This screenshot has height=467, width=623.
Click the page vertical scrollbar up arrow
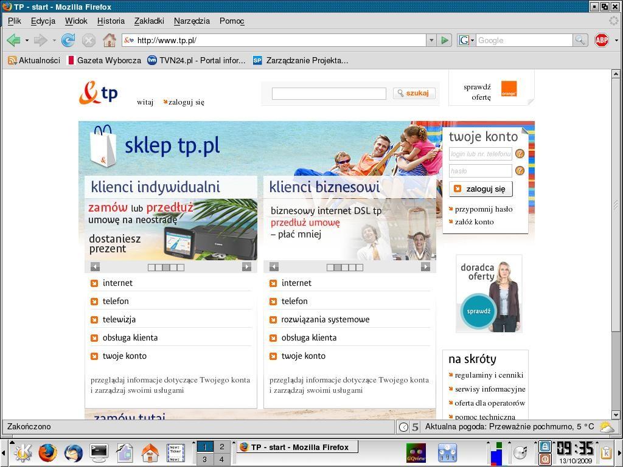pos(616,74)
